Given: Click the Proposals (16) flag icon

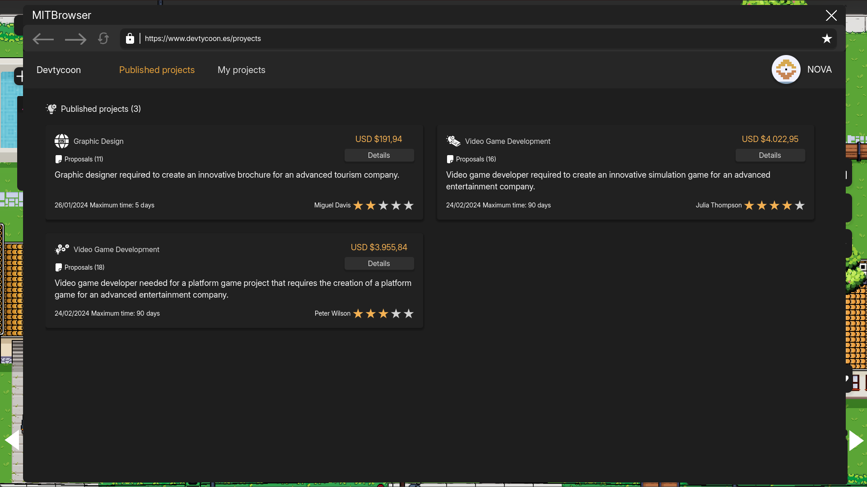Looking at the screenshot, I should 450,159.
